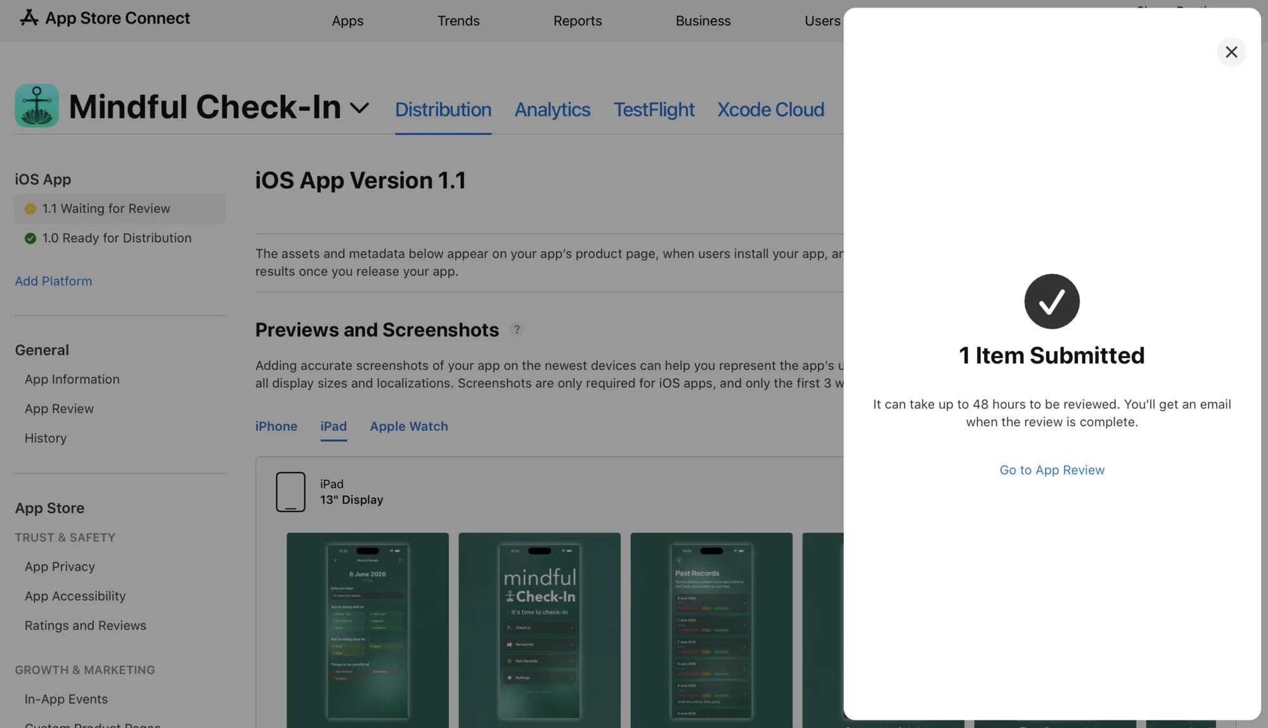This screenshot has width=1268, height=728.
Task: Open the Business menu item
Action: 703,21
